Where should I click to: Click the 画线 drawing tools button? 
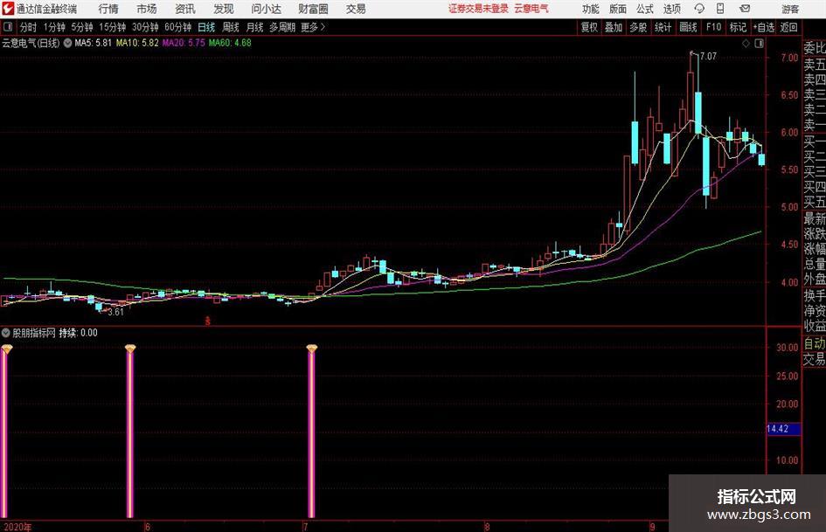688,27
